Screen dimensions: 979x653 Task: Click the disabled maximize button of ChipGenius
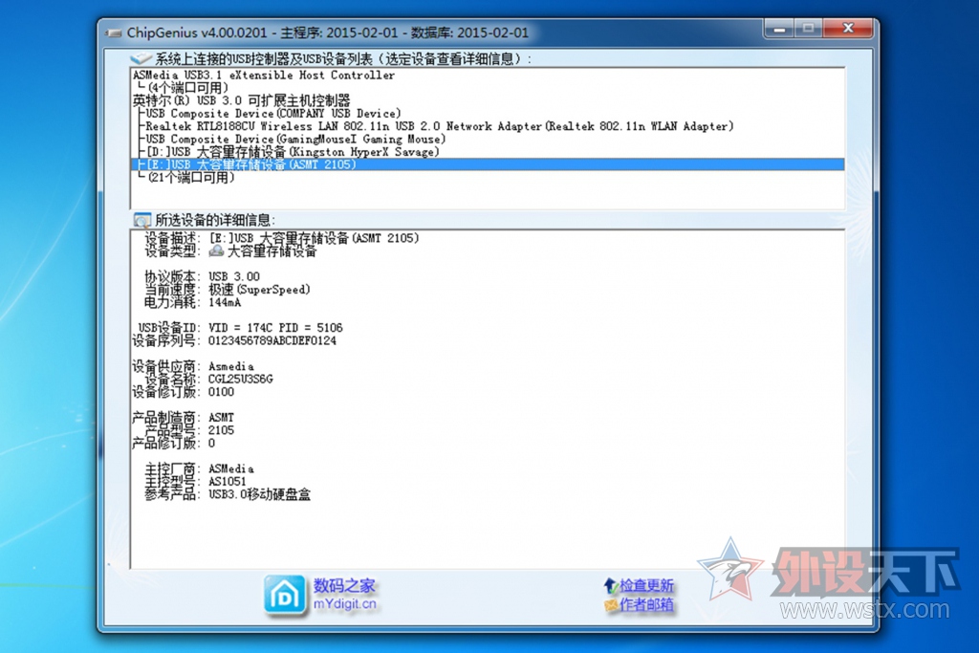(808, 29)
